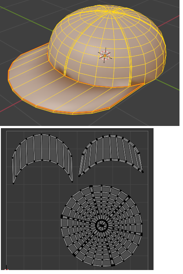Select the 2D cursor at UV editor origin

click(7, 270)
